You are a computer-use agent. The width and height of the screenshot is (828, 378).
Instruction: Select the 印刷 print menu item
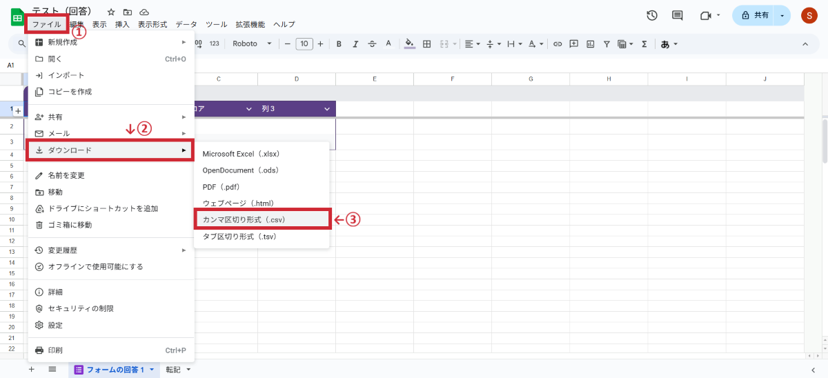pyautogui.click(x=55, y=350)
